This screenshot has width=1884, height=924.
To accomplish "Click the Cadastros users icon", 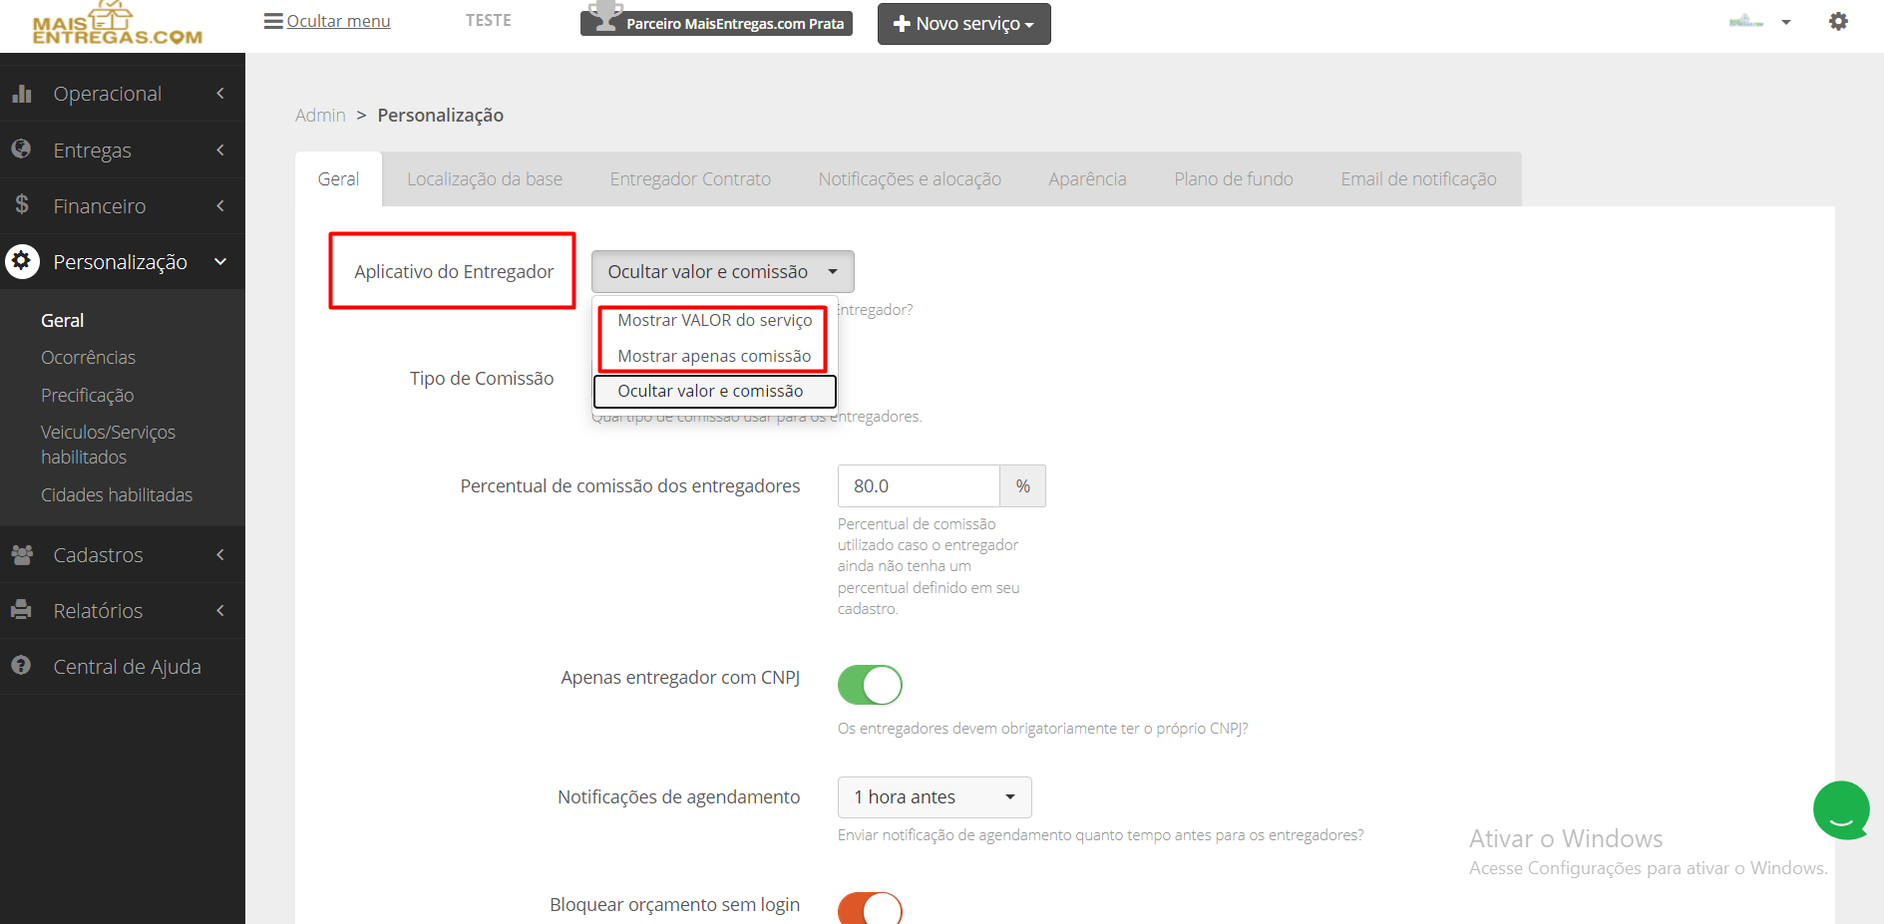I will click(x=22, y=554).
